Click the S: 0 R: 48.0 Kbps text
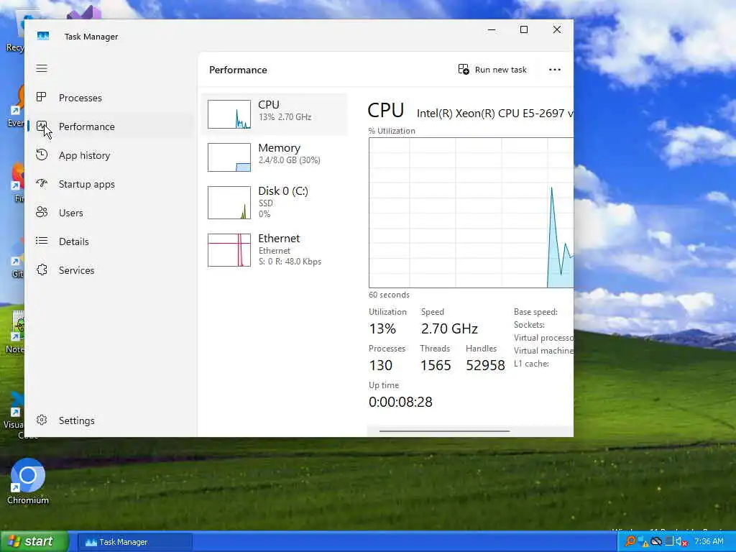 290,262
